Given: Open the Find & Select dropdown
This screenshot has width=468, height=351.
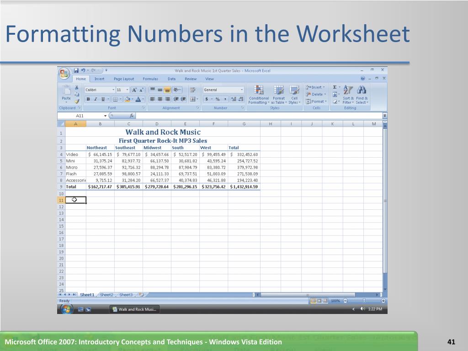Looking at the screenshot, I should (x=362, y=95).
